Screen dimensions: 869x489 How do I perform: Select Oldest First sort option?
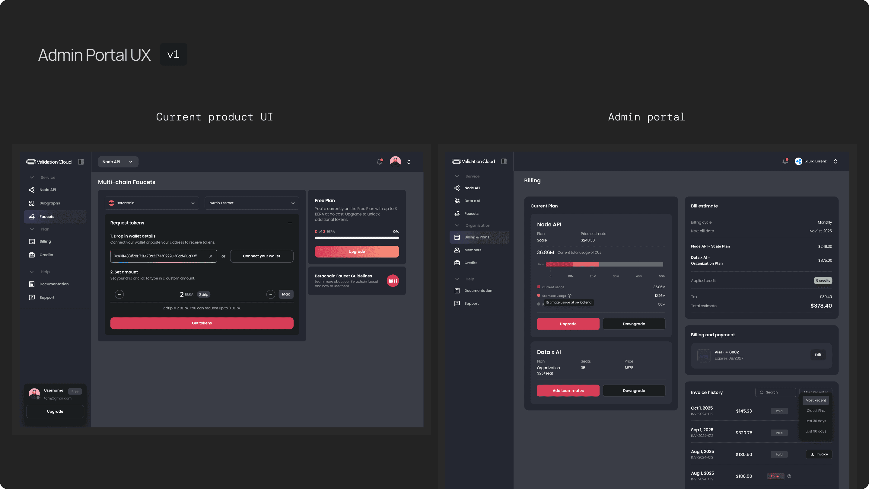815,411
